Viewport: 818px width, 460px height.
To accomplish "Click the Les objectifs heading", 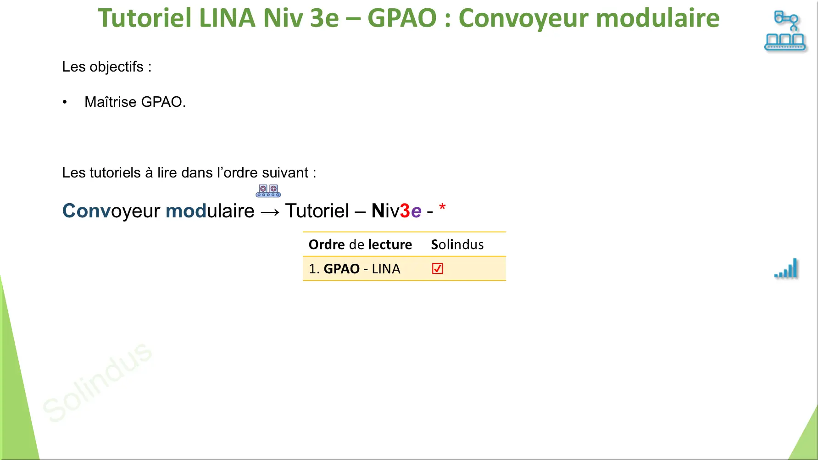I will point(107,67).
